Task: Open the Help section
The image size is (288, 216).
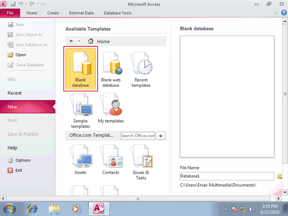Action: tap(12, 148)
